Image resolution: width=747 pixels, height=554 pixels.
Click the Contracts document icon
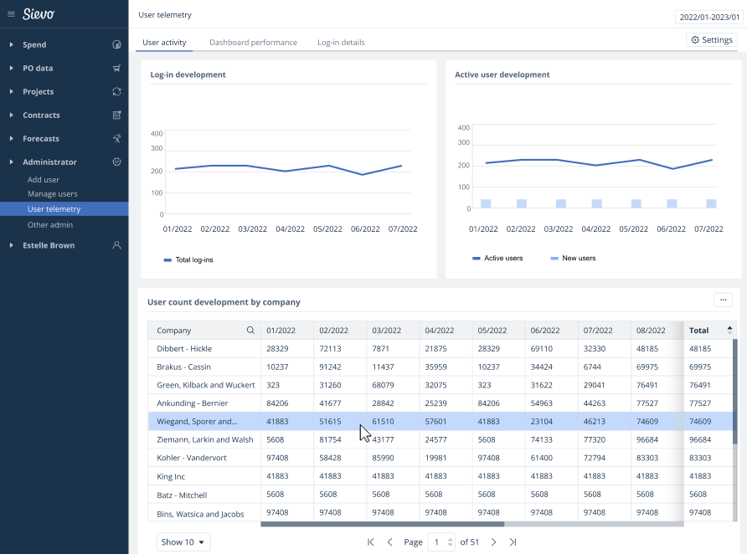[x=116, y=115]
